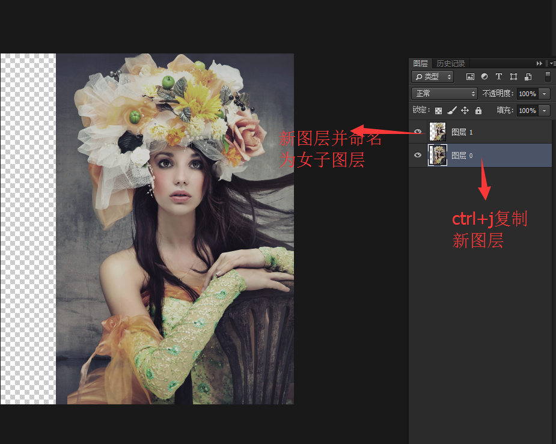Image resolution: width=556 pixels, height=444 pixels.
Task: Turn off the layer filtering switch
Action: coord(549,76)
